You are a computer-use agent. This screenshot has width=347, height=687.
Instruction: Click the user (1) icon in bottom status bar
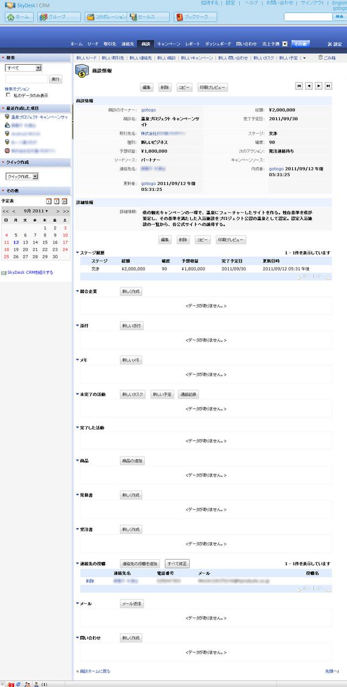pyautogui.click(x=36, y=684)
